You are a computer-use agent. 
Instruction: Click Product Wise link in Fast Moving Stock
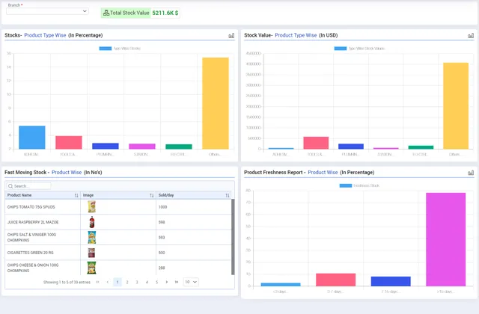click(67, 173)
